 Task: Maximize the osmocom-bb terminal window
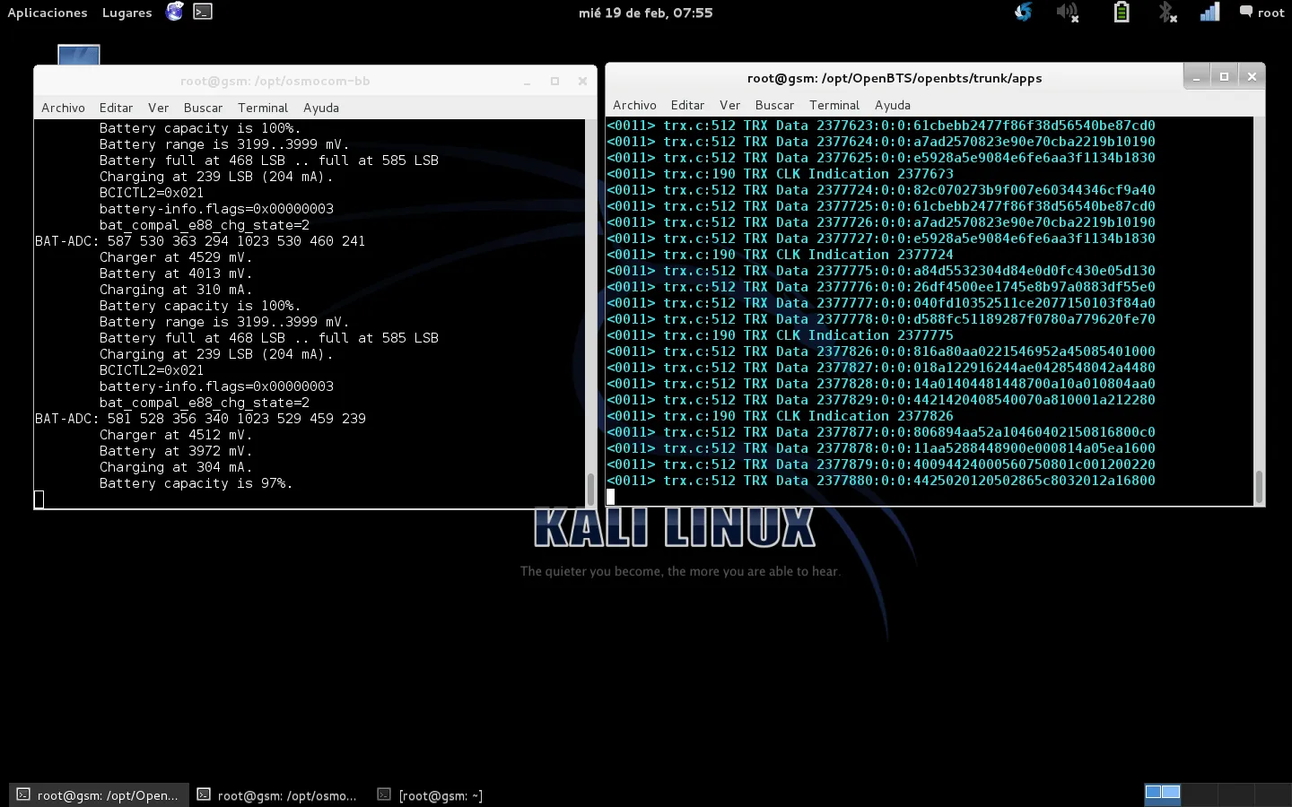click(x=554, y=81)
